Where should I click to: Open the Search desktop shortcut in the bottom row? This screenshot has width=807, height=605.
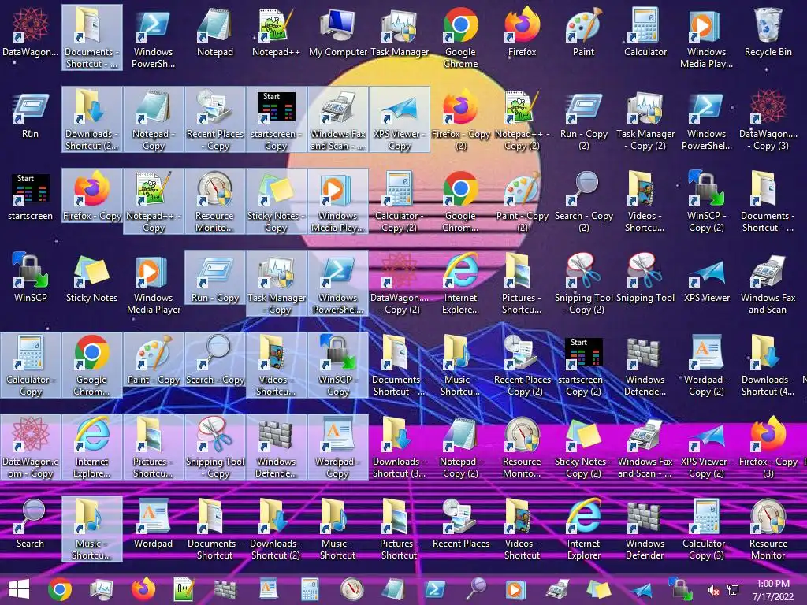coord(30,524)
